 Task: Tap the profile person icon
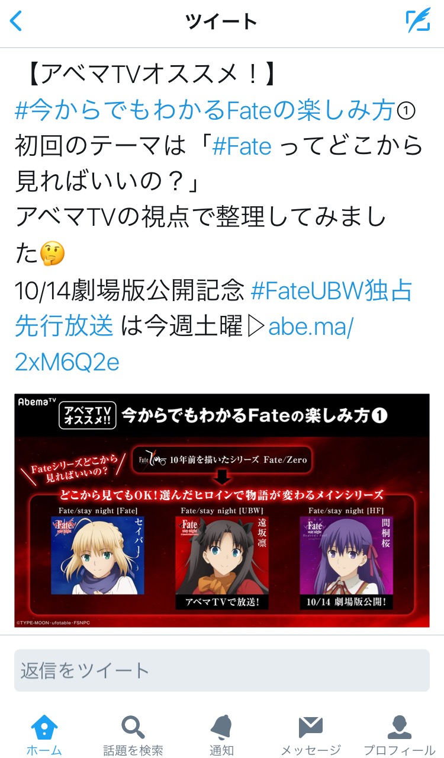399,727
